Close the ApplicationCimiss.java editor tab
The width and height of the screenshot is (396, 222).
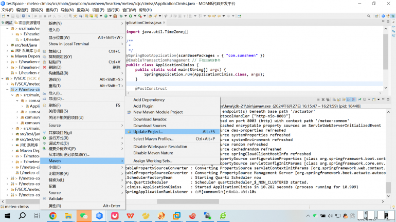pos(165,23)
